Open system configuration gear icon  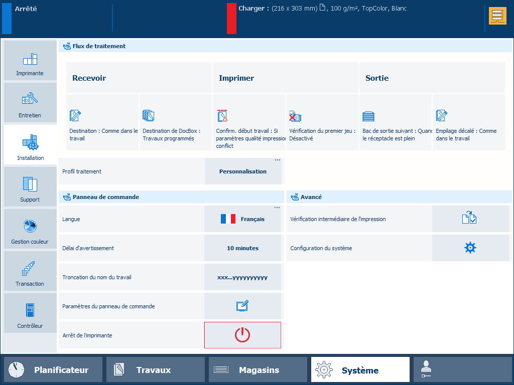[470, 248]
